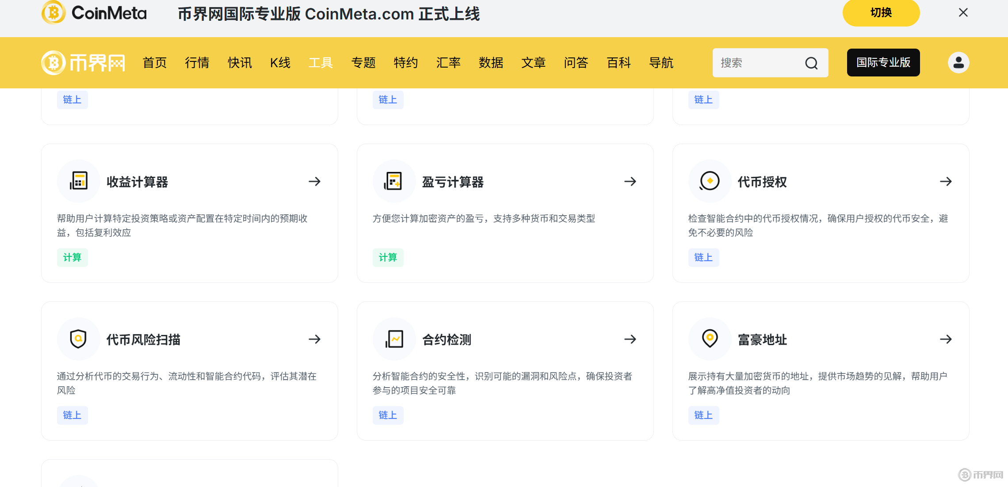Open the 百科 navigation item
Screen dimensions: 1008x487
coord(619,63)
